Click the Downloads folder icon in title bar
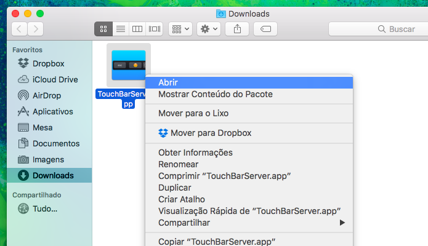The width and height of the screenshot is (428, 246). (x=221, y=14)
